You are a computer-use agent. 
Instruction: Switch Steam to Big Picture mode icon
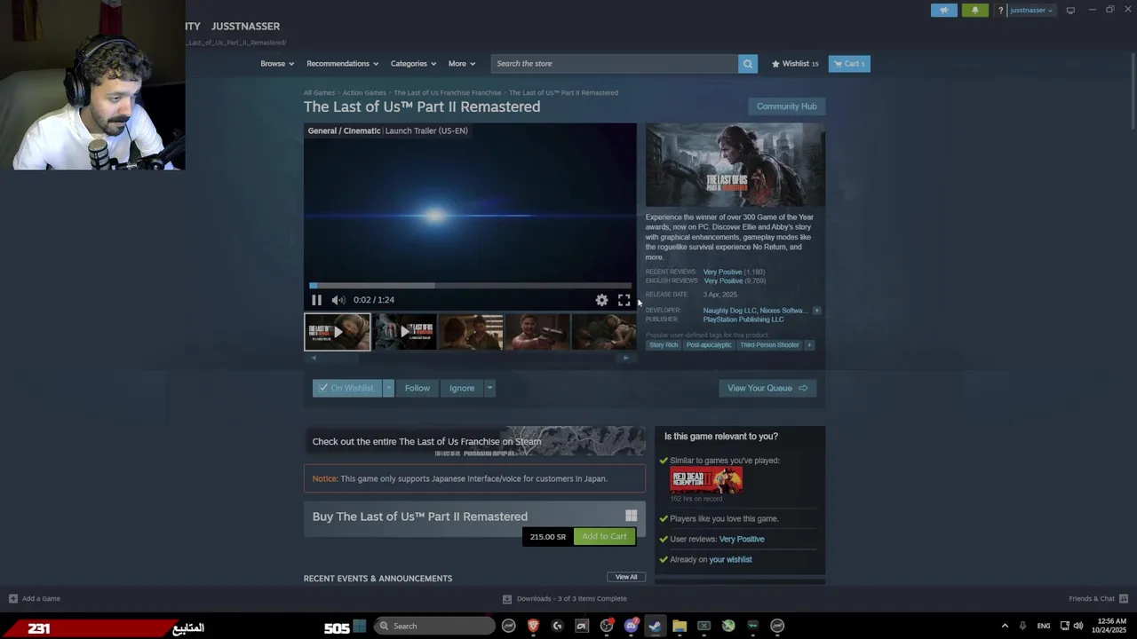click(x=1070, y=10)
